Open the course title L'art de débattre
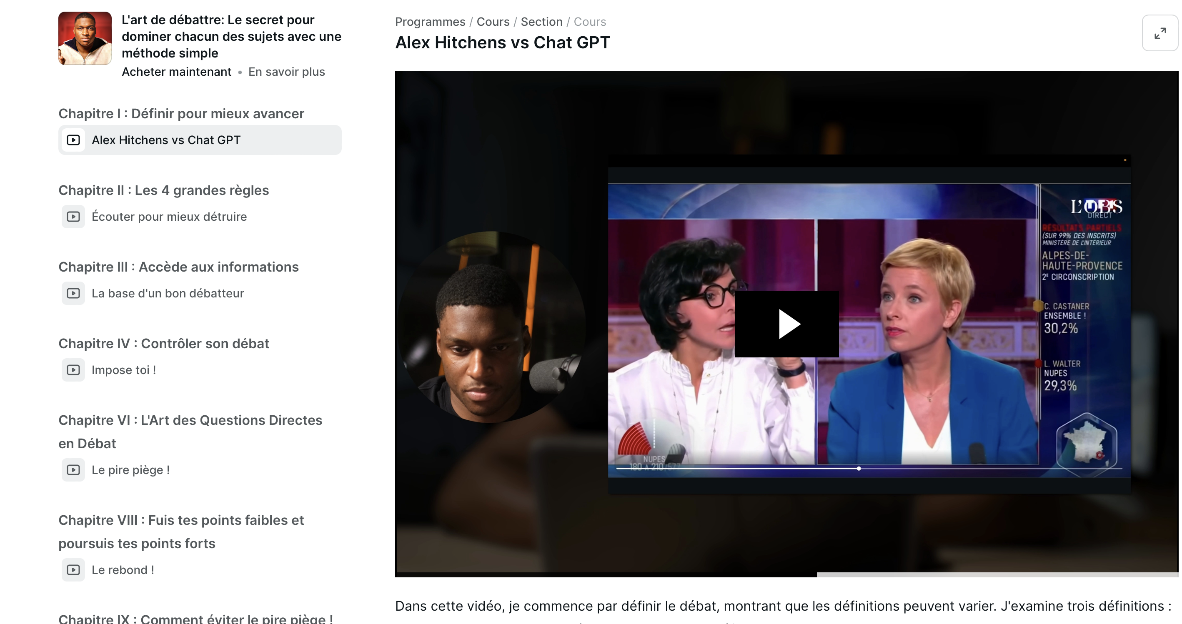1182x624 pixels. click(x=231, y=37)
